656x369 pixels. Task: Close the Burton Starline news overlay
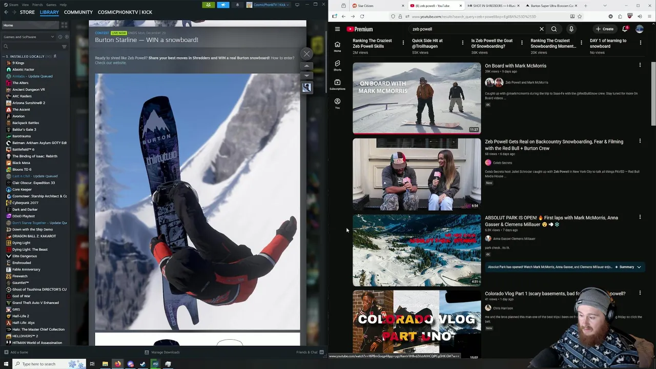[x=306, y=54]
